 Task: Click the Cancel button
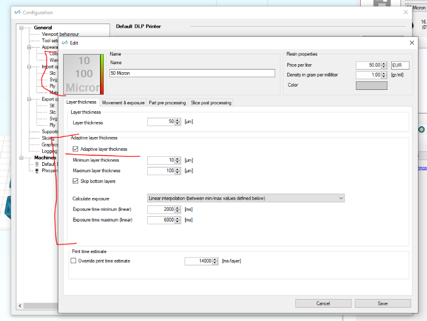click(323, 303)
